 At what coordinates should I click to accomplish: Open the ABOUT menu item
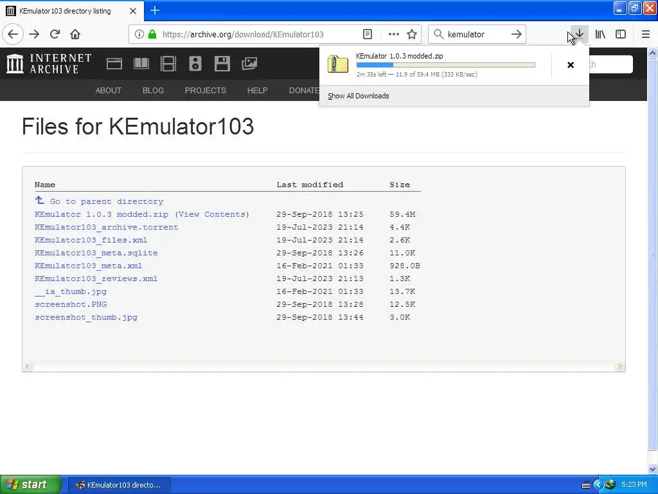coord(108,90)
